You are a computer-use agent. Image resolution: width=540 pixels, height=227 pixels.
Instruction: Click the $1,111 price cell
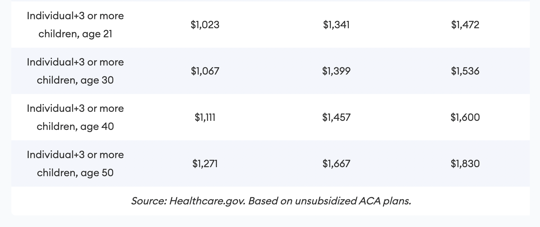point(205,117)
